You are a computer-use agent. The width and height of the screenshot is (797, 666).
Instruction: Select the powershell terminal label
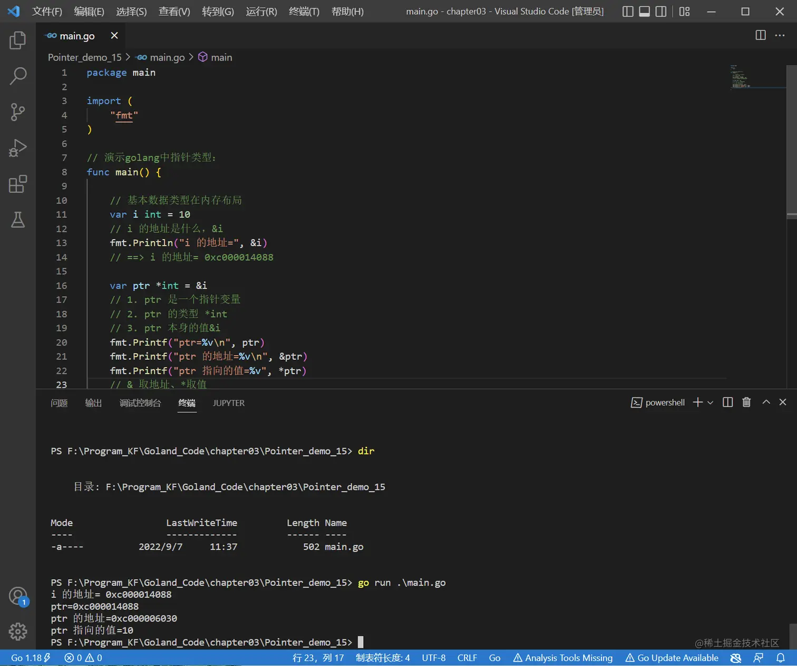pyautogui.click(x=658, y=403)
